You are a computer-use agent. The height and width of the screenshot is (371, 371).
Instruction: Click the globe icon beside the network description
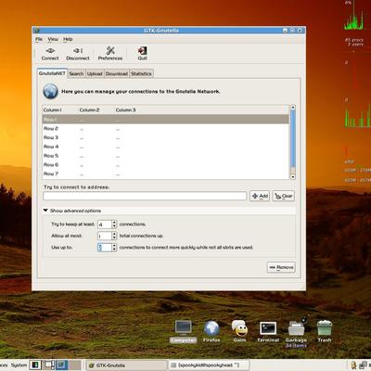(x=50, y=92)
